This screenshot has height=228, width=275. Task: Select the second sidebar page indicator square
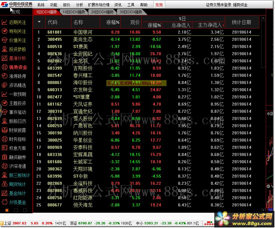16,210
